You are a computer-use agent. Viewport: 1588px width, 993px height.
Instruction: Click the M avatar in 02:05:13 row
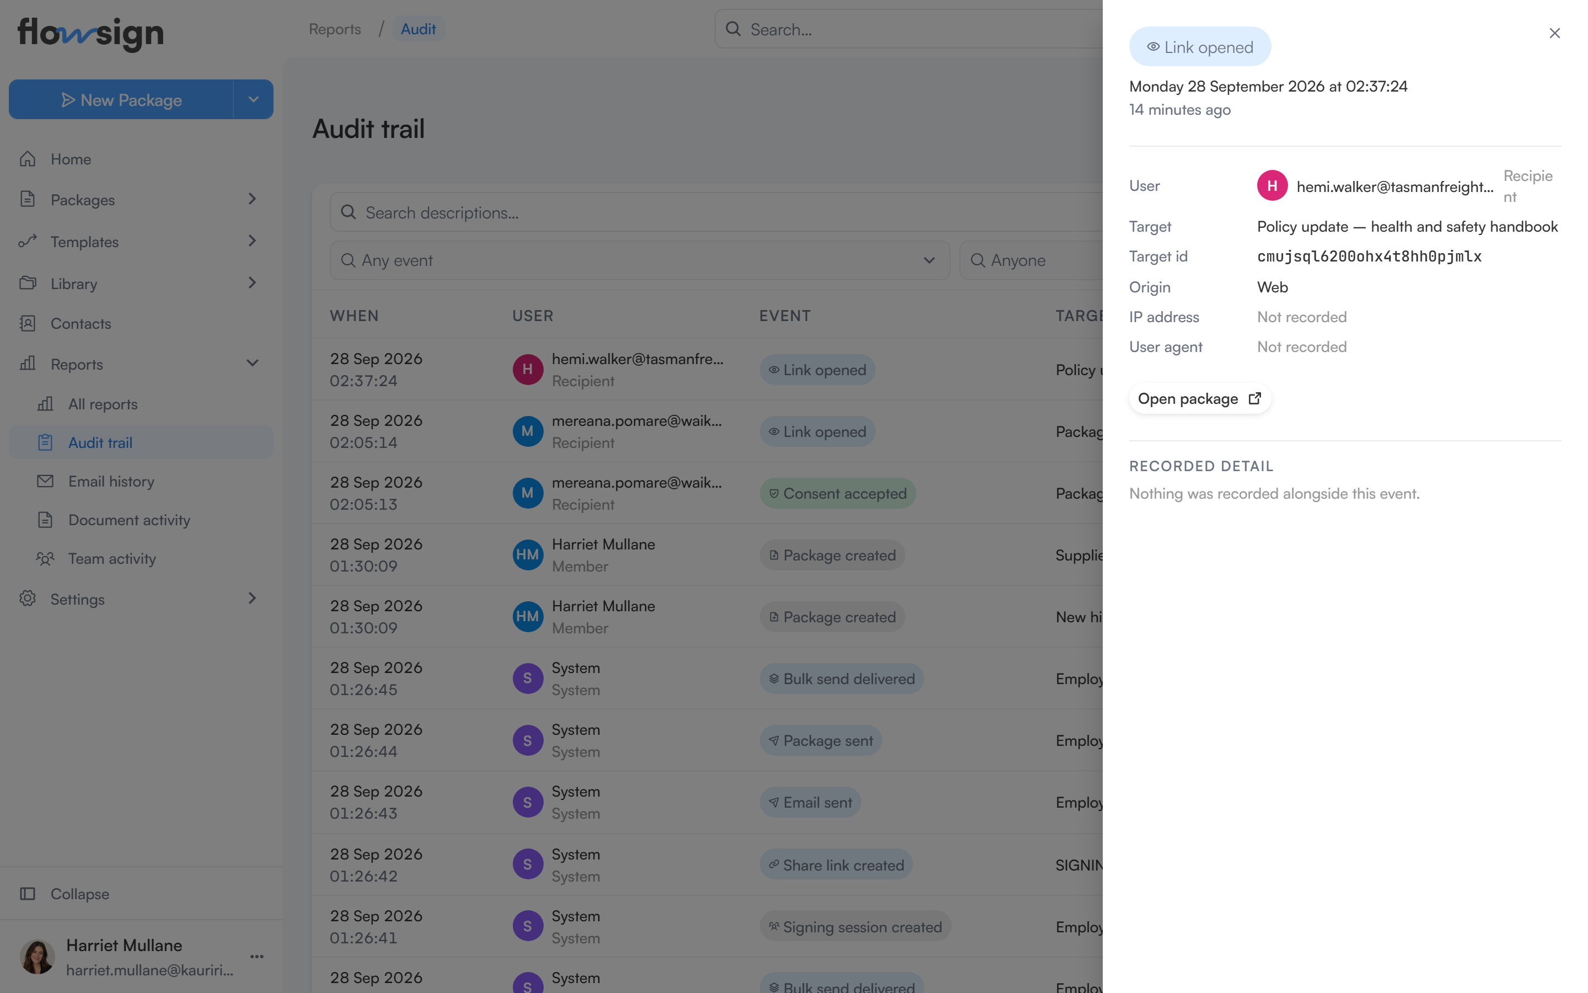pos(528,493)
